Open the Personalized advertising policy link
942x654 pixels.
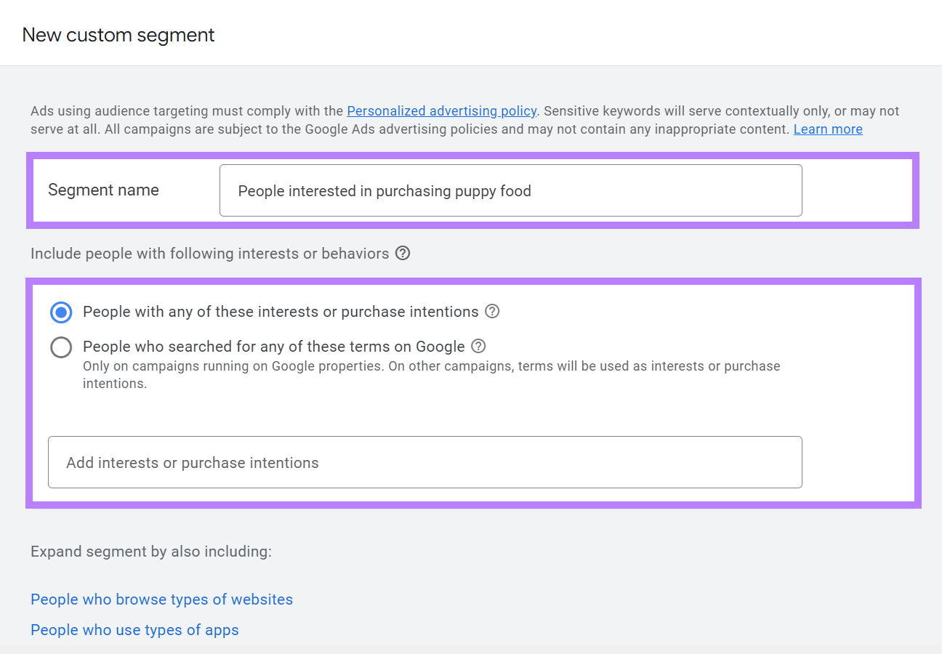coord(441,111)
